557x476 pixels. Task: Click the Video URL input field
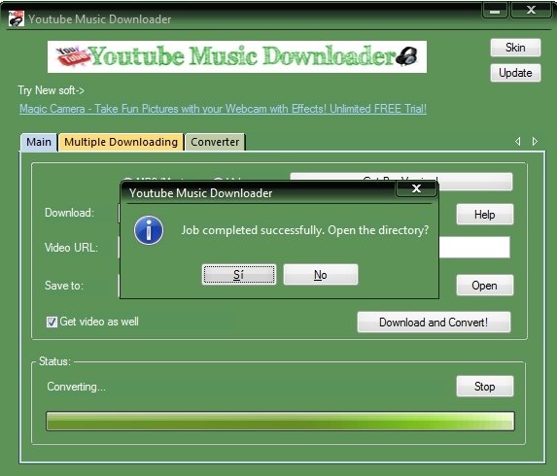point(474,248)
